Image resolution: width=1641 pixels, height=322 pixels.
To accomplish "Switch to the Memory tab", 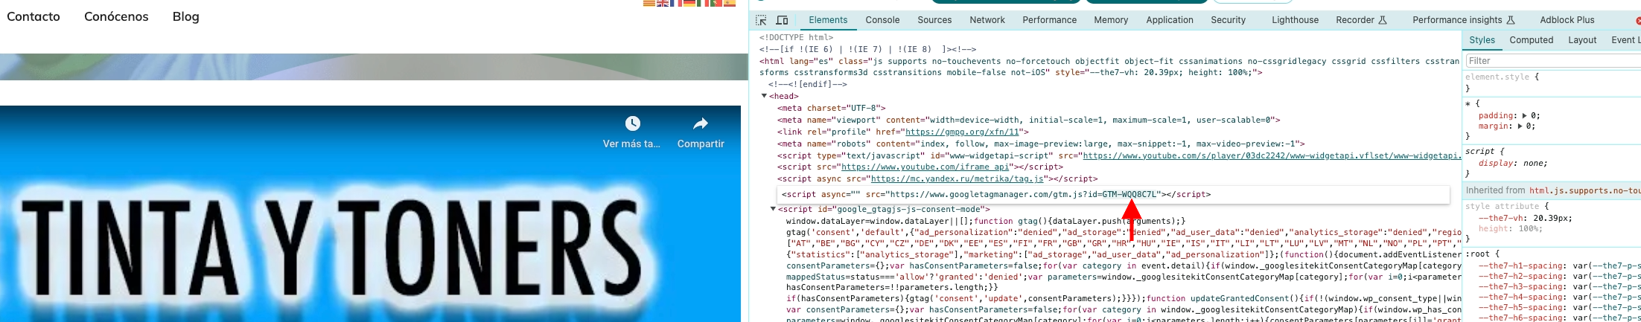I will (x=1111, y=20).
